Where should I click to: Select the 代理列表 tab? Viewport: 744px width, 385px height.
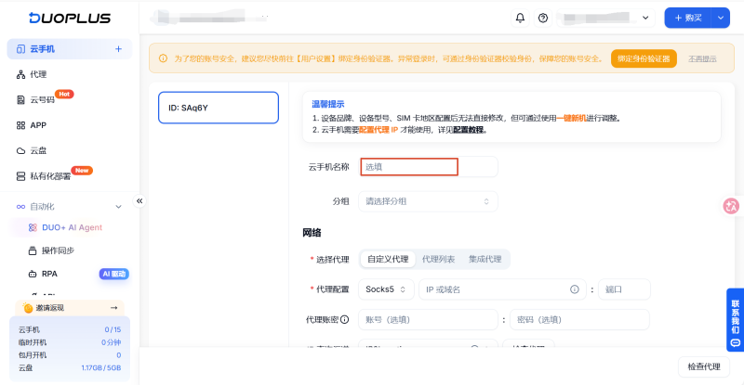438,259
